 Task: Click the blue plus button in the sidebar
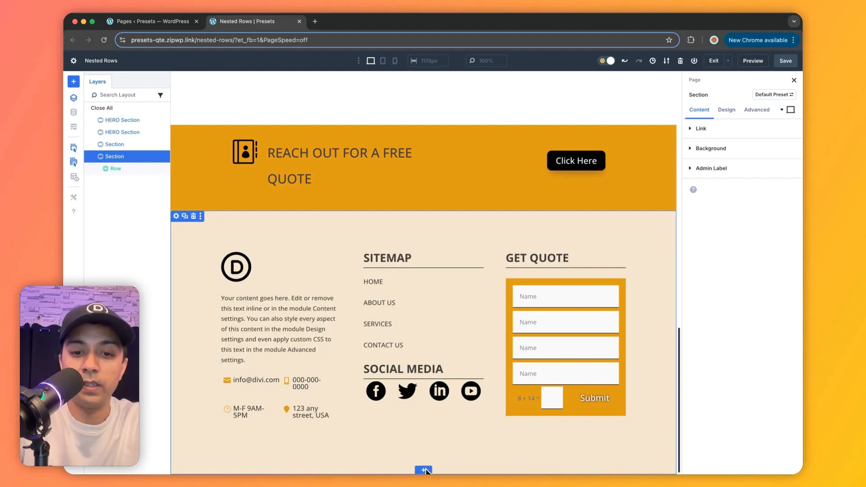coord(74,82)
